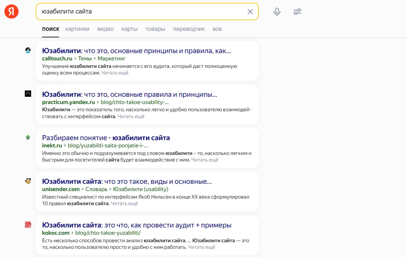Click practicum.yandex.ru favicon
Image resolution: width=407 pixels, height=257 pixels.
point(28,94)
